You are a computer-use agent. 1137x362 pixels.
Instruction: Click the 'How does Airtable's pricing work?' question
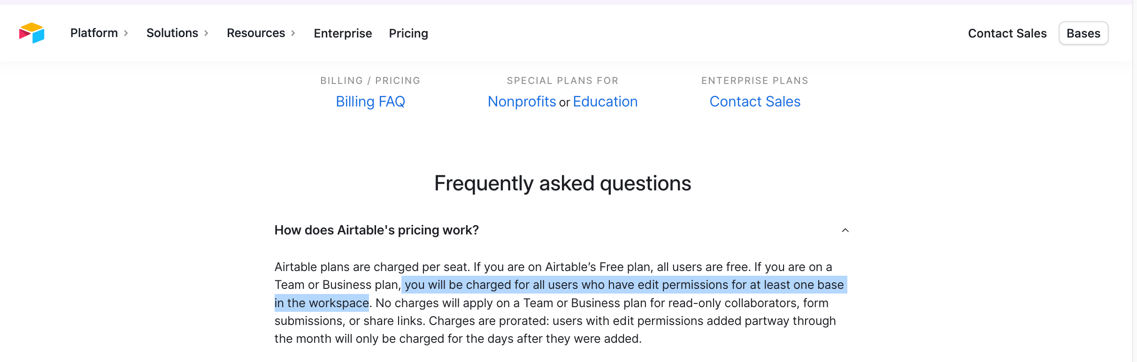click(376, 230)
